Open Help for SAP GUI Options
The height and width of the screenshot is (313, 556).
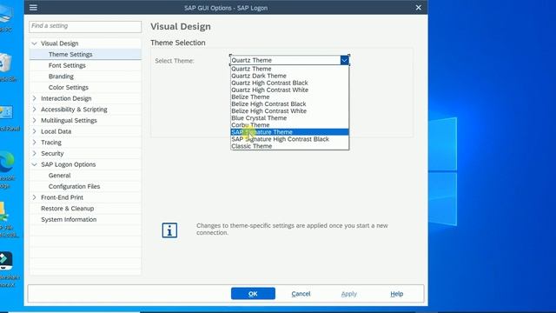(x=396, y=294)
